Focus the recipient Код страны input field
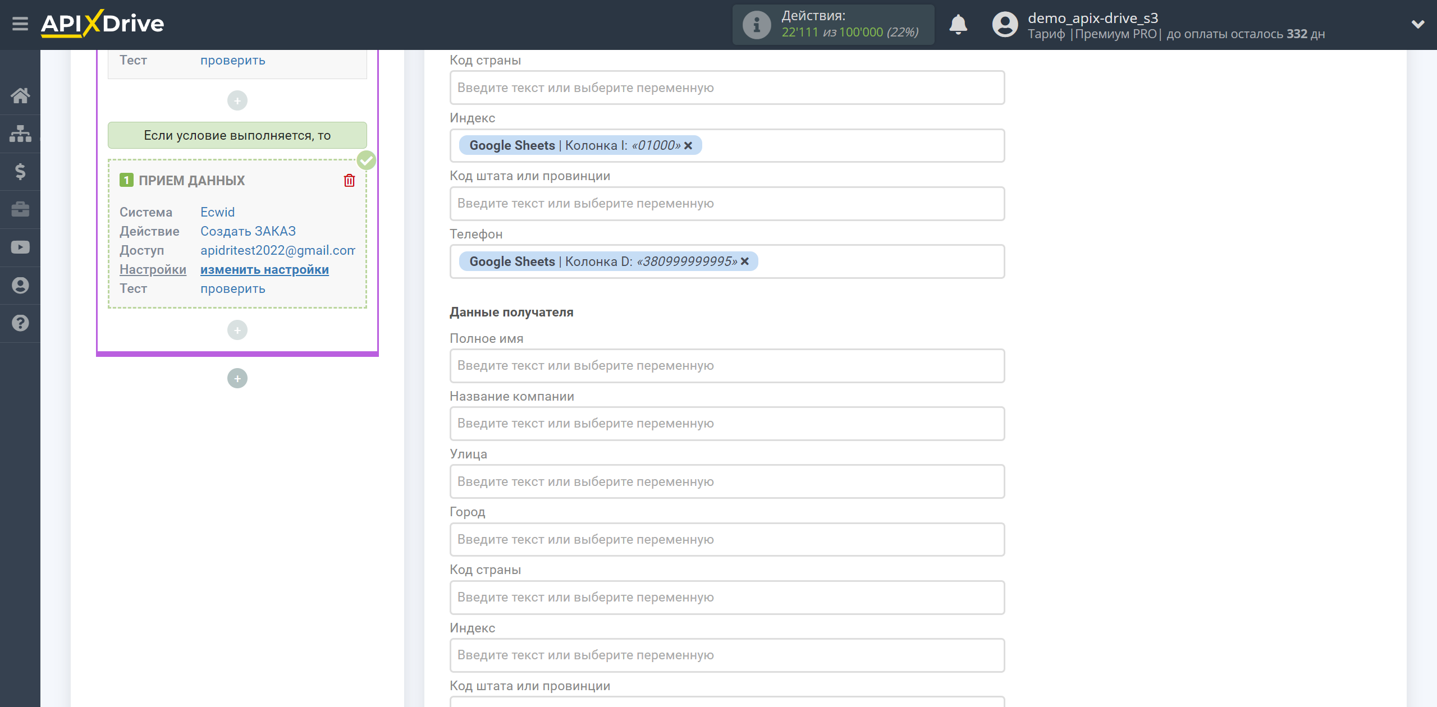 (x=727, y=597)
